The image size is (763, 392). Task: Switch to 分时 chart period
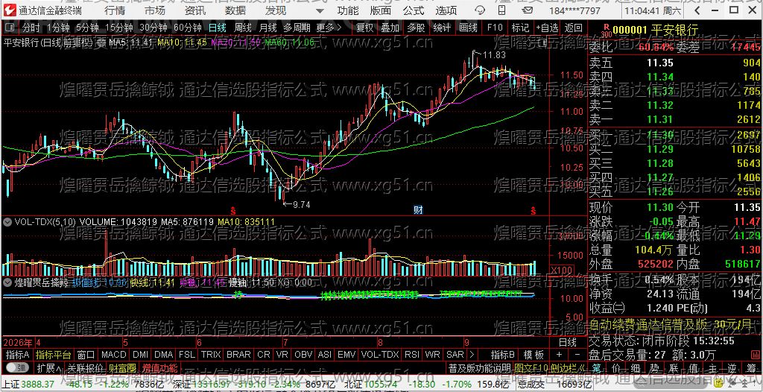point(31,28)
